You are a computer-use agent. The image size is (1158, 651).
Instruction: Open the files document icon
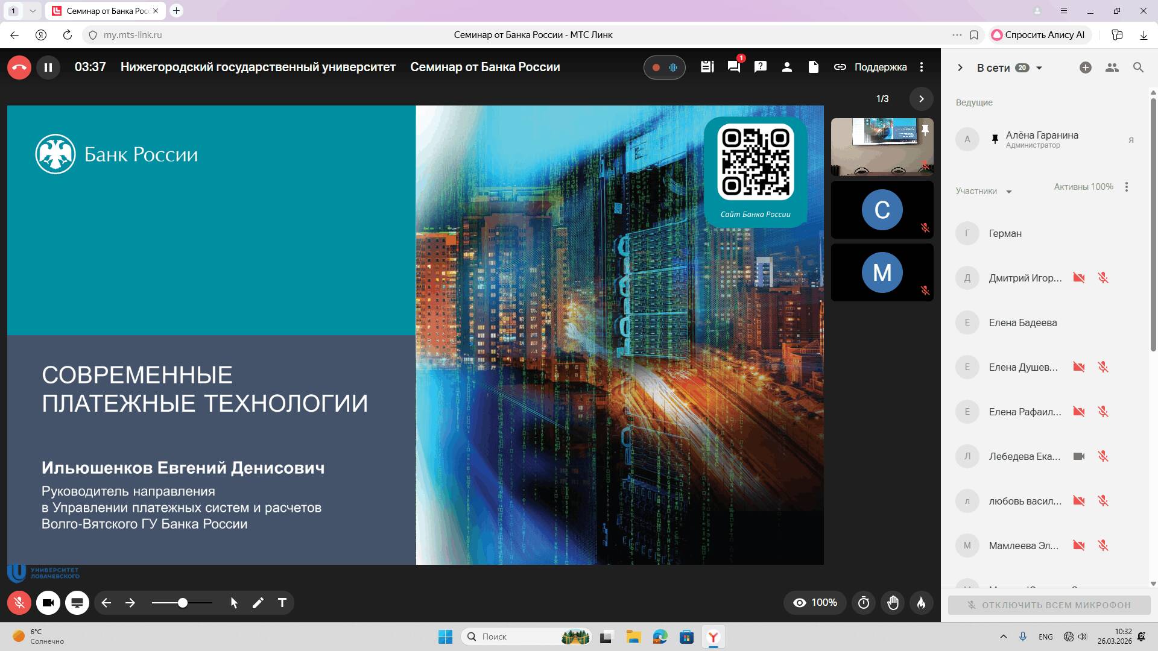[x=814, y=68]
